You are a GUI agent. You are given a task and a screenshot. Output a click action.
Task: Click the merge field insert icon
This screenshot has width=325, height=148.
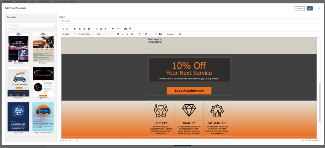pos(180,34)
